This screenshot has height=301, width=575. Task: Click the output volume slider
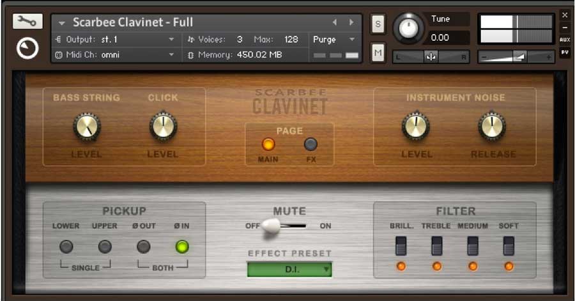(516, 57)
